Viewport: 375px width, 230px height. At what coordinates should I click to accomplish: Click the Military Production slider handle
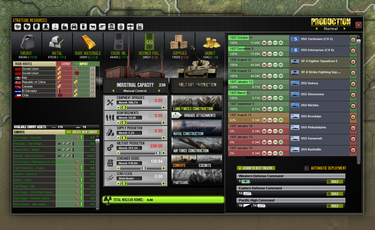pyautogui.click(x=158, y=153)
